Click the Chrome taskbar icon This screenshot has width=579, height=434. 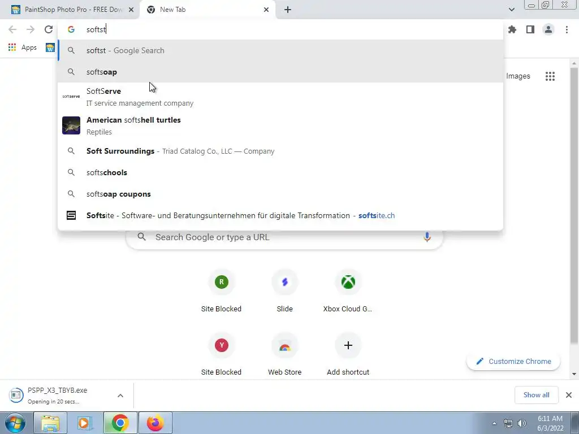point(120,423)
